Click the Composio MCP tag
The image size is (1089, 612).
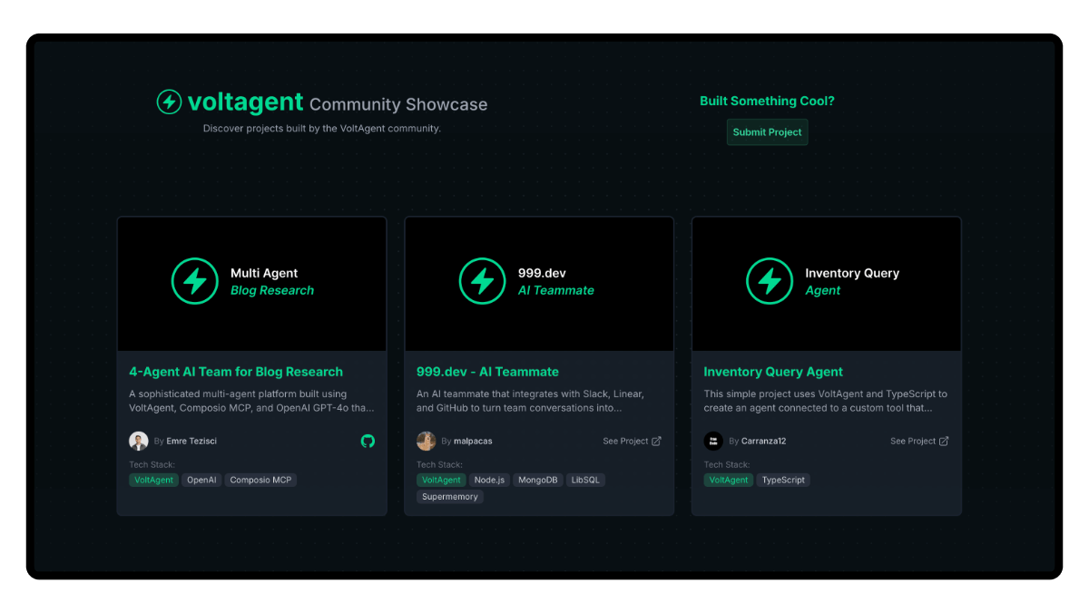[260, 481]
